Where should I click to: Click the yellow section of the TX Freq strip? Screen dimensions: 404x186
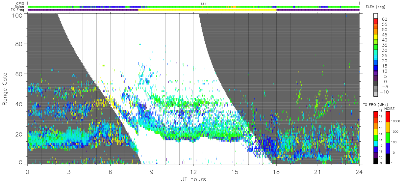[207, 10]
